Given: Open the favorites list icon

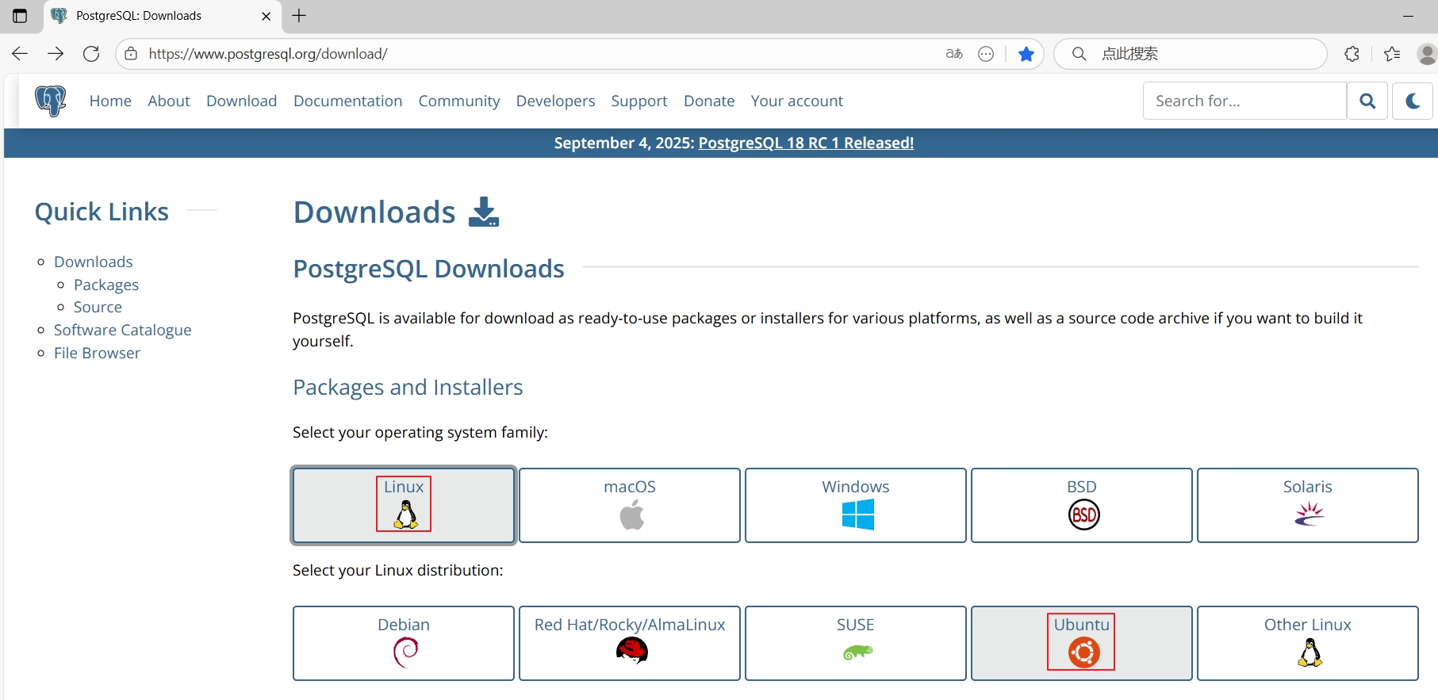Looking at the screenshot, I should coord(1392,54).
